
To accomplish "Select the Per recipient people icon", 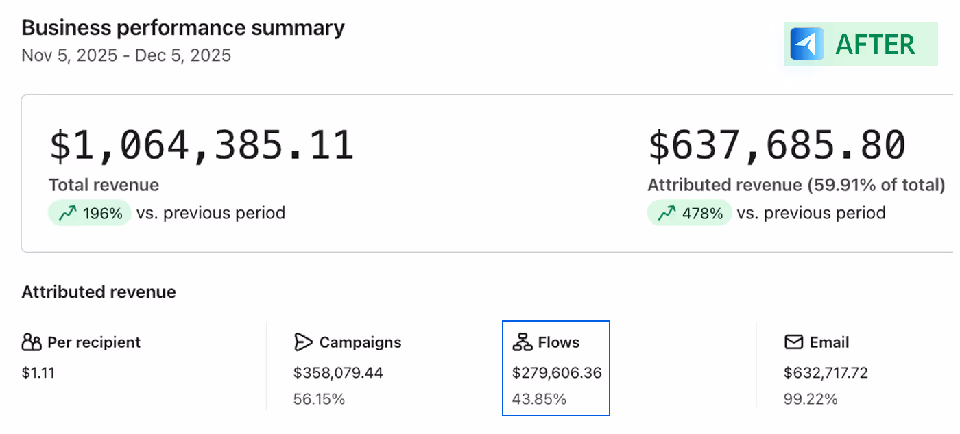I will (30, 342).
